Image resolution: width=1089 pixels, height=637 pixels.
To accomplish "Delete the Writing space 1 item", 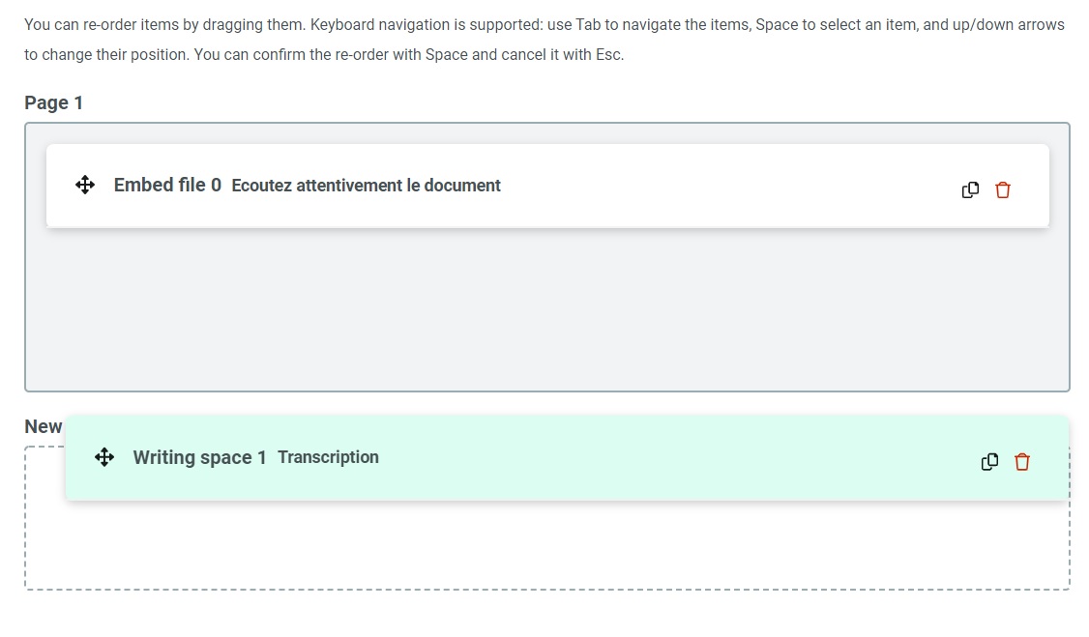I will pos(1022,462).
